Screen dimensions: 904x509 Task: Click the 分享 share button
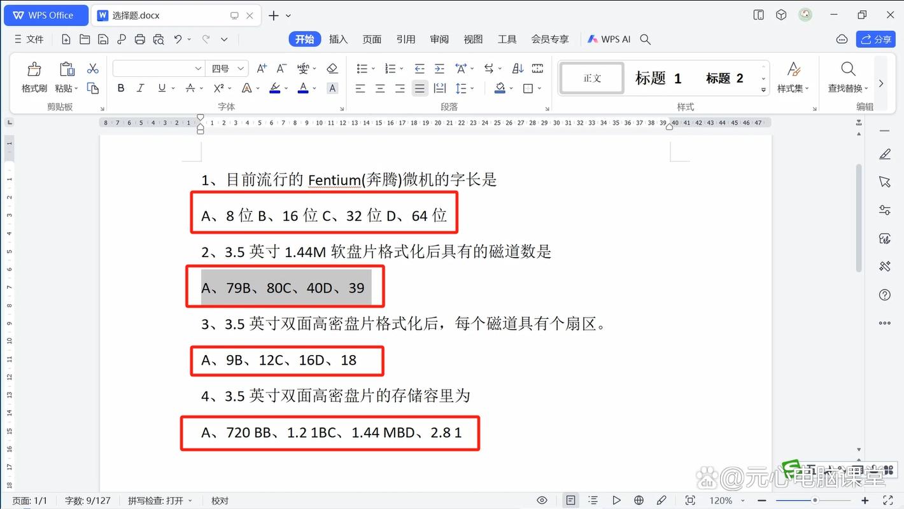click(875, 39)
